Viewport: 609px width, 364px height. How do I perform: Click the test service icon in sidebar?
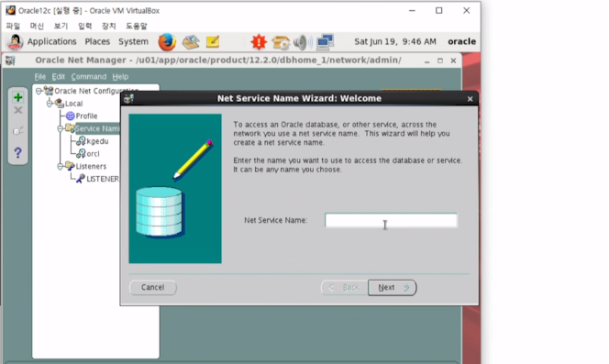17,131
